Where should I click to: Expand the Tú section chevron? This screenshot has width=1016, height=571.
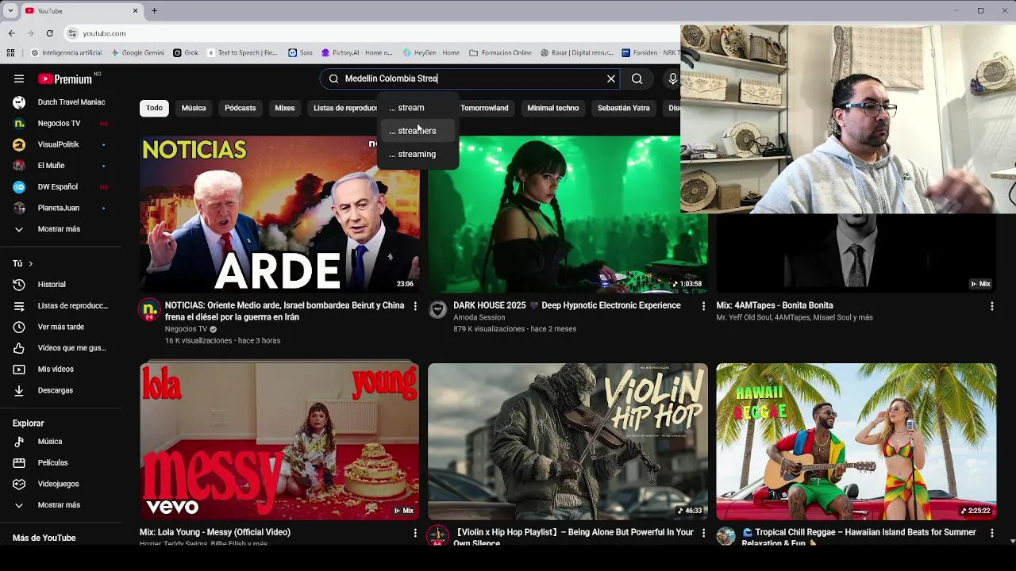[30, 263]
